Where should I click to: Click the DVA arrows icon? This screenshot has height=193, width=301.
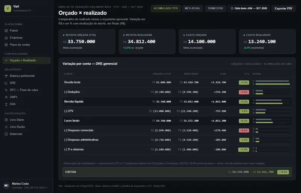pyautogui.click(x=6, y=104)
